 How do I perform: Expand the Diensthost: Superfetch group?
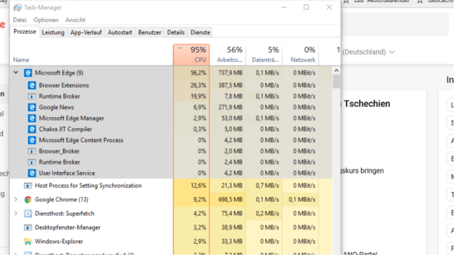coord(16,213)
